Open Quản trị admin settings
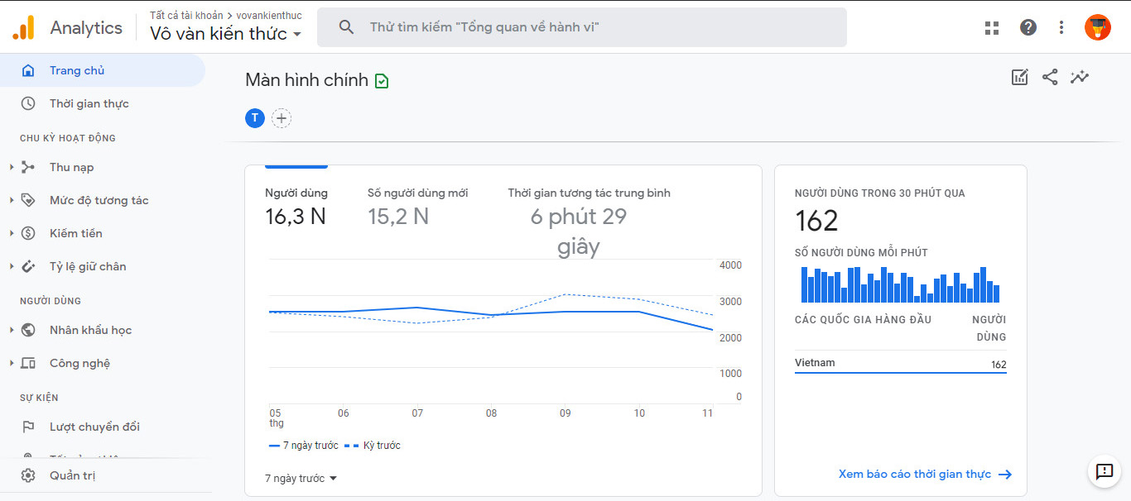Image resolution: width=1131 pixels, height=501 pixels. 72,475
